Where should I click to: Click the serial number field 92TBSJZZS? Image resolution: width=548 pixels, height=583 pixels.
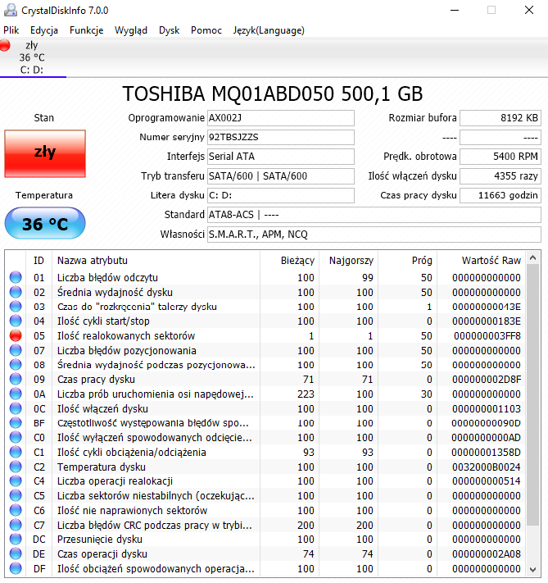click(x=280, y=137)
